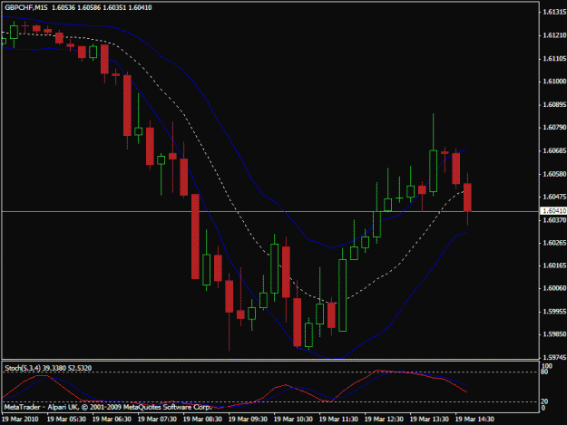Click the 19 Mar 10:30 time label
Viewport: 567px width, 425px height.
293,420
